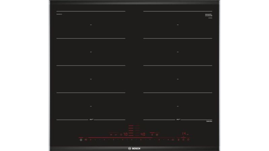Tap the Bosch logo on front edge
The image size is (269, 151).
pyautogui.click(x=134, y=146)
